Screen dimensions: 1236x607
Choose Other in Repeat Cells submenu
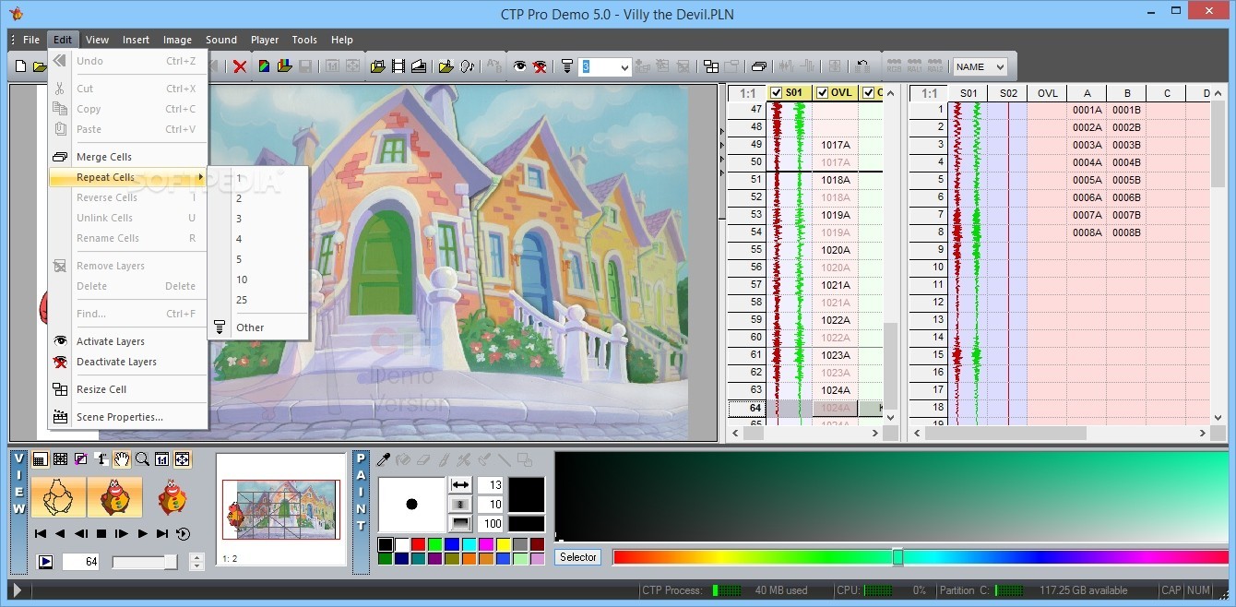point(258,327)
